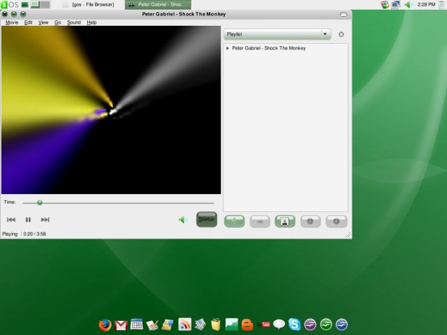Click the colorful system tray icon
This screenshot has height=335, width=447.
pos(385,5)
